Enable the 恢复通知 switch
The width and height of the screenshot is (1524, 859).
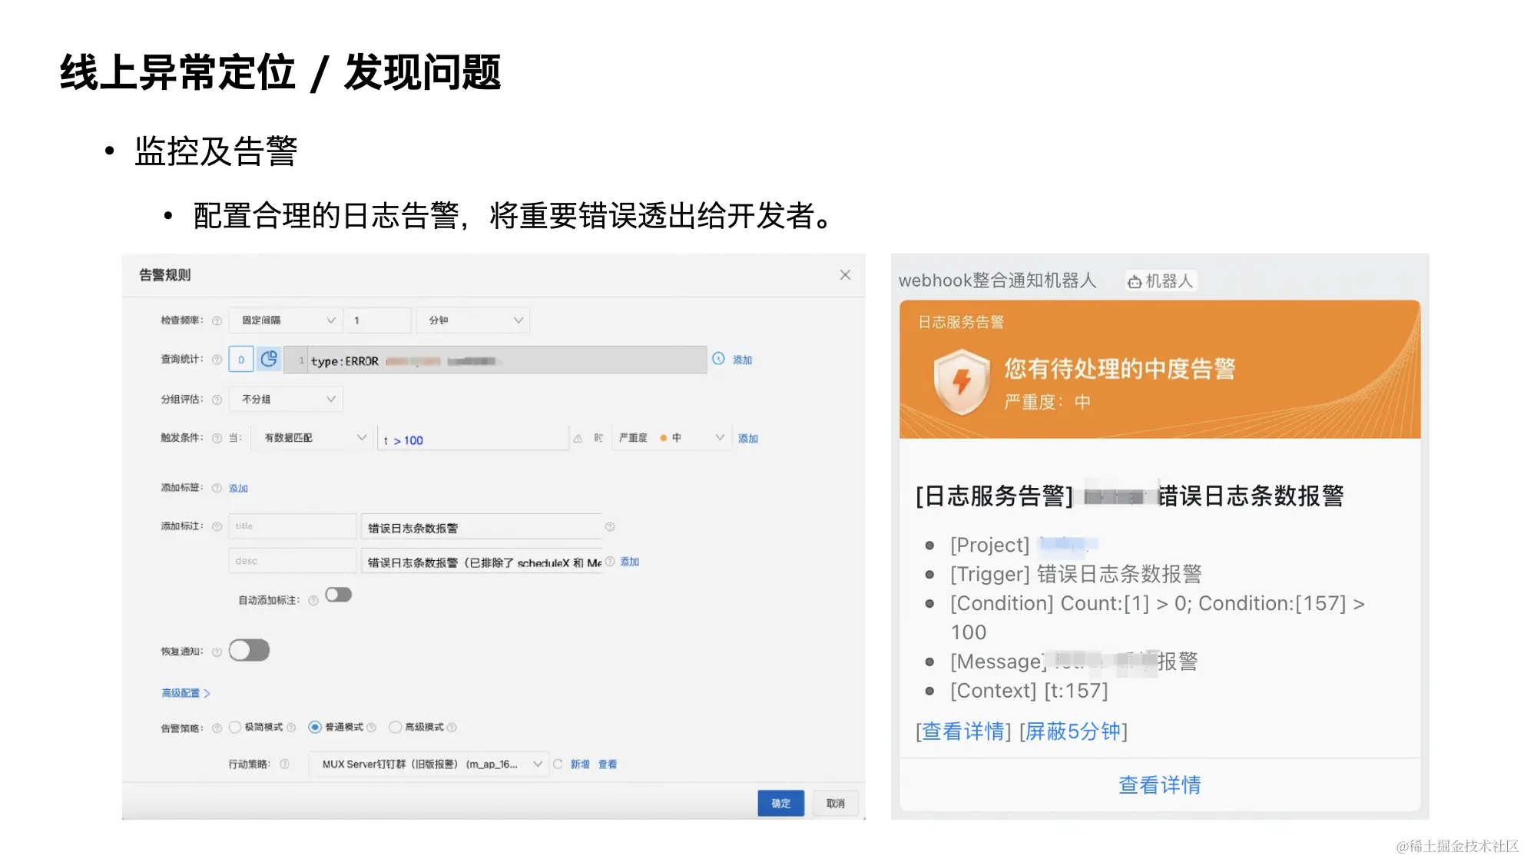click(249, 650)
